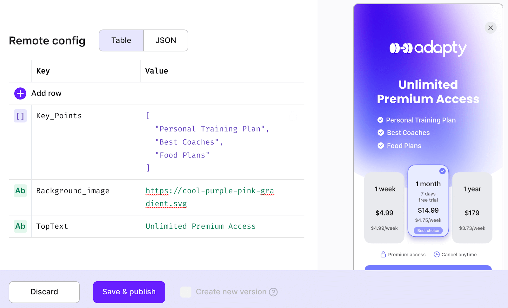Switch to the Table view tab
508x308 pixels.
pyautogui.click(x=121, y=41)
